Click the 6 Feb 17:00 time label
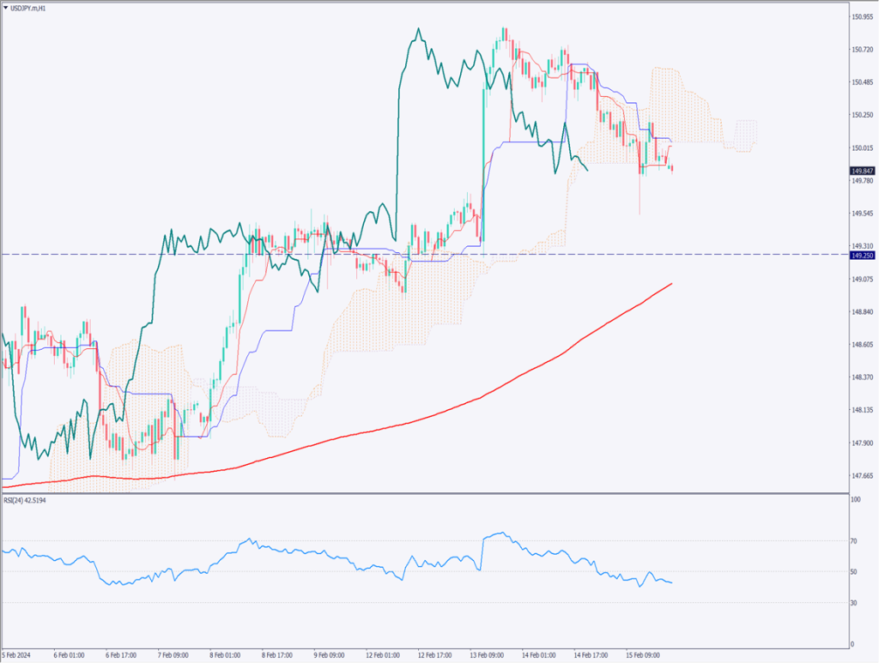879x663 pixels. pyautogui.click(x=124, y=655)
